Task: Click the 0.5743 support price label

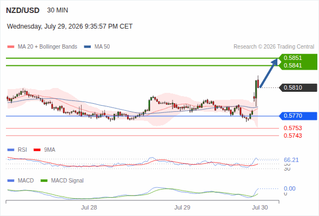Action: pos(293,136)
